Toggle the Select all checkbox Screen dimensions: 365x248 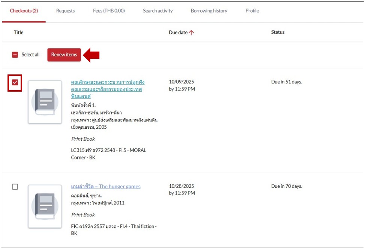coord(15,55)
